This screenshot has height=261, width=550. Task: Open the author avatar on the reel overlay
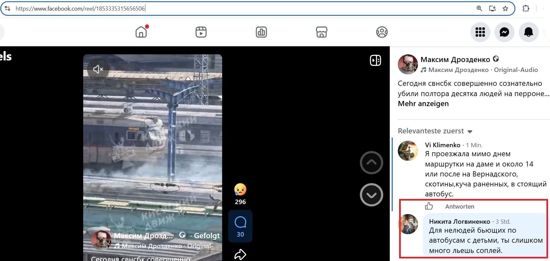101,240
